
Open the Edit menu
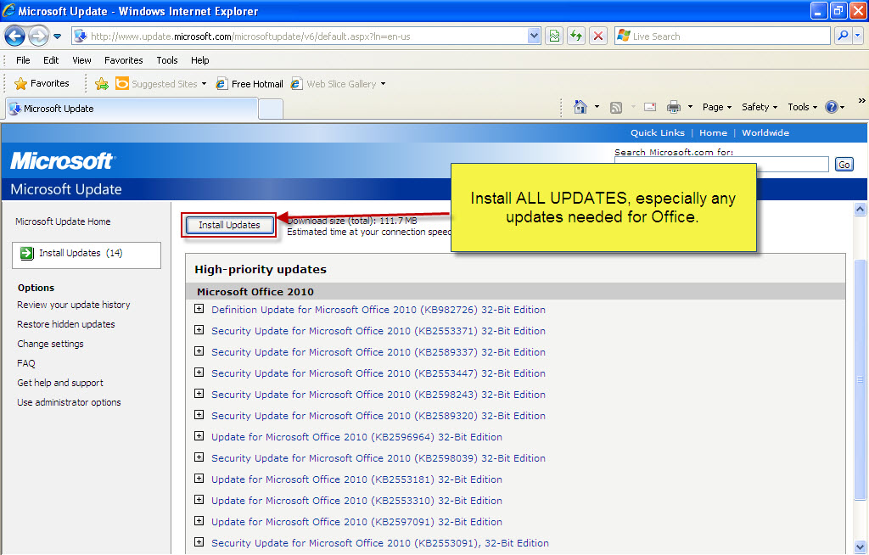coord(51,60)
